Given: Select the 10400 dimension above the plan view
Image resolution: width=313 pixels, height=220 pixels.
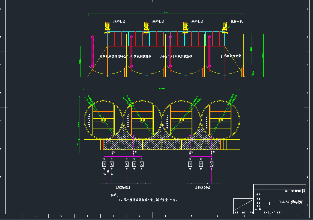Looking at the screenshot, I should click(x=162, y=89).
